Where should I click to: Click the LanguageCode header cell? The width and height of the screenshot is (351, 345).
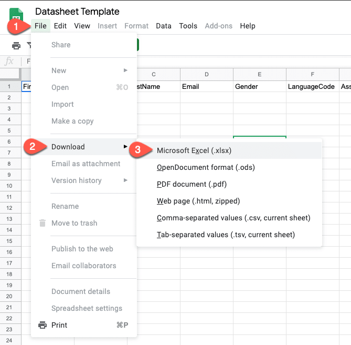click(313, 86)
